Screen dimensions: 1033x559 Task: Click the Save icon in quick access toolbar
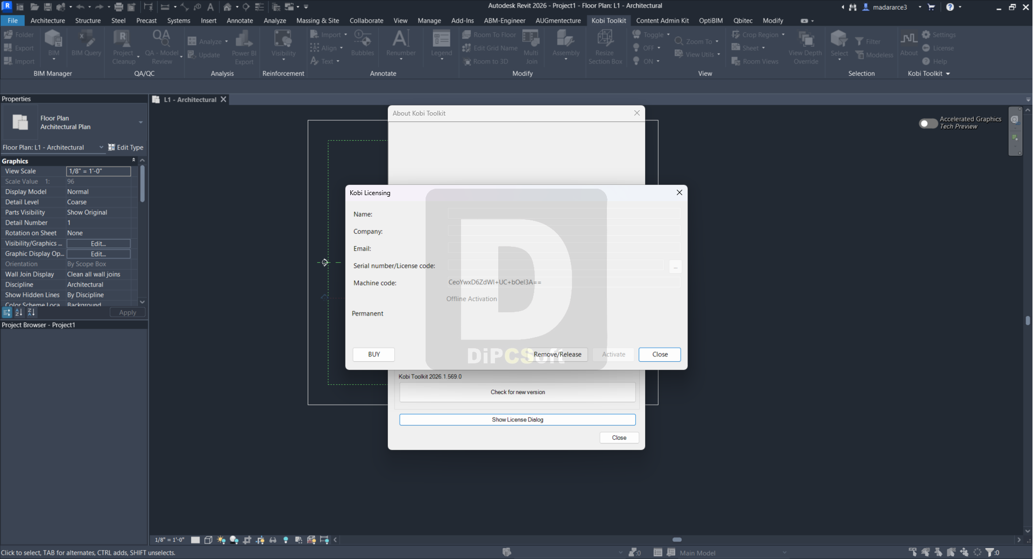48,7
